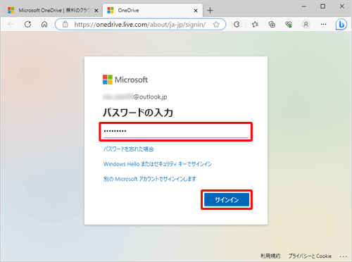
Task: Add page to favorites star icon
Action: tap(216, 24)
